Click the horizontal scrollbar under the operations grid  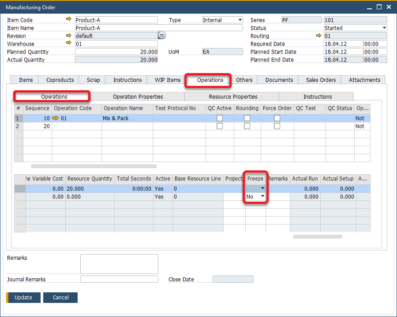(x=94, y=166)
